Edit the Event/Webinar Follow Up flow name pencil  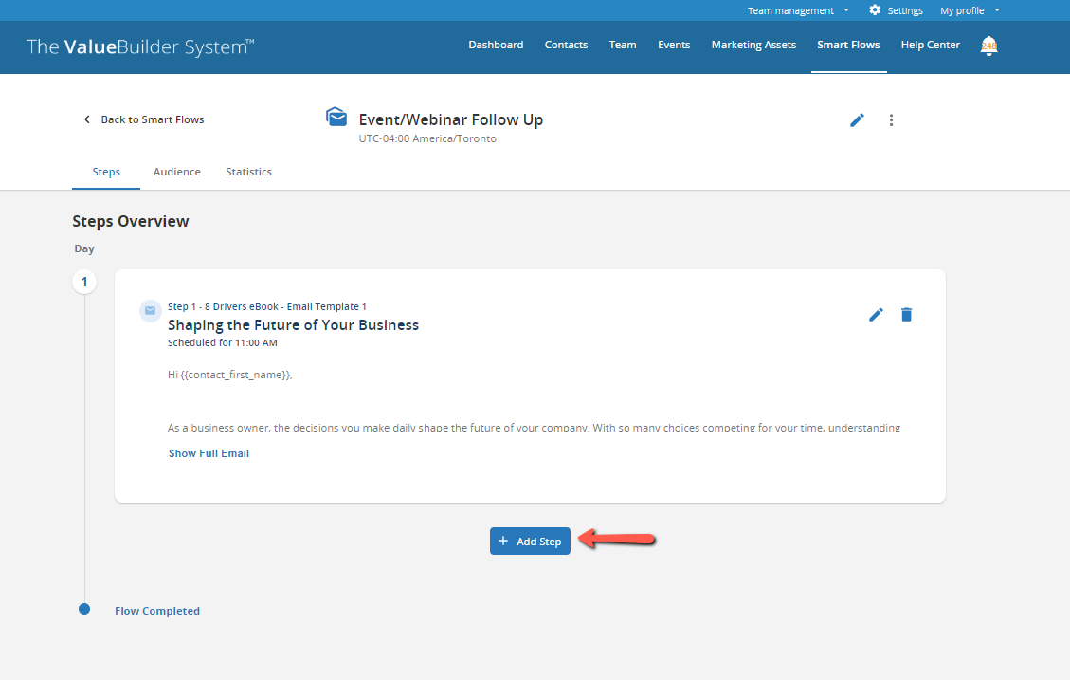click(x=857, y=119)
